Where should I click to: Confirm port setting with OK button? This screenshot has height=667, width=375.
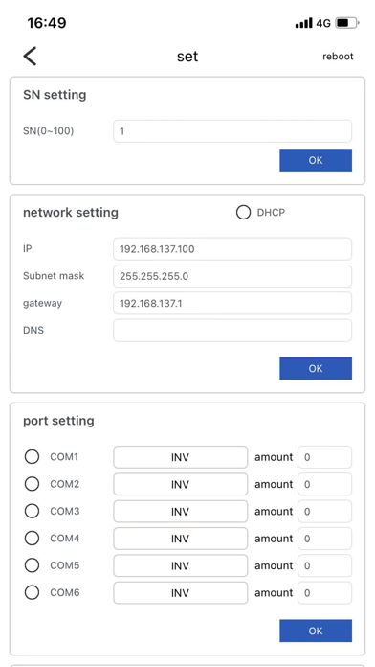(316, 631)
